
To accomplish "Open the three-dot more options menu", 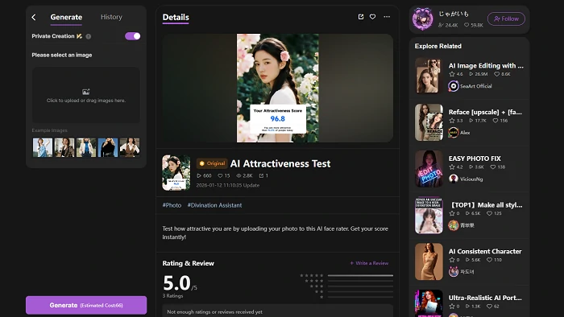I will click(x=387, y=17).
